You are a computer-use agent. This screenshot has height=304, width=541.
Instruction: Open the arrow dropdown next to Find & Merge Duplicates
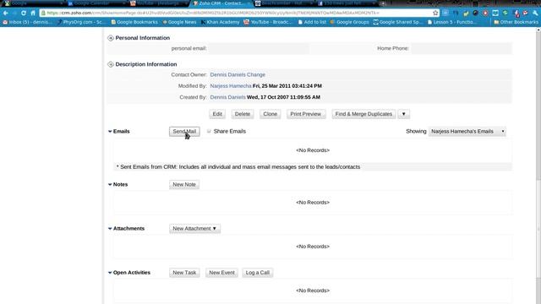pos(404,114)
